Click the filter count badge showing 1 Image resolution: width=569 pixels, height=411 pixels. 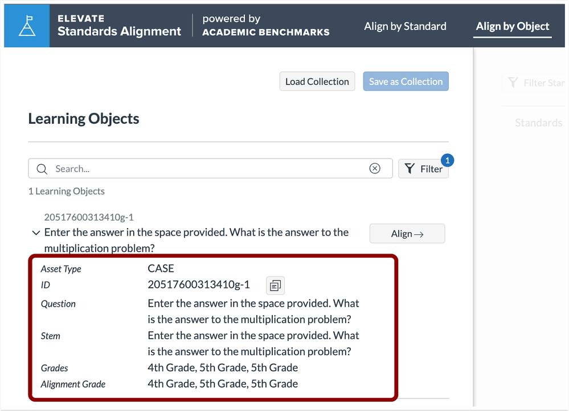(x=448, y=160)
